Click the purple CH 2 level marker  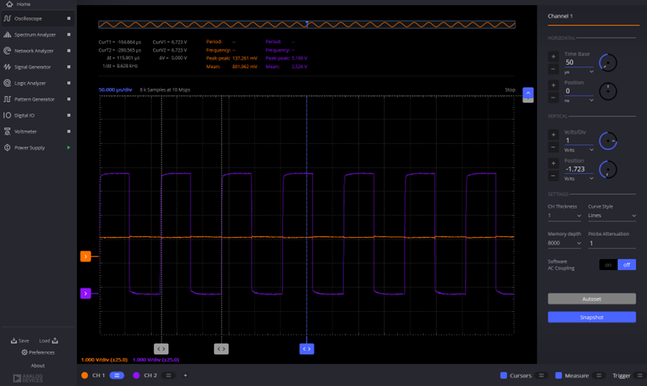(85, 293)
